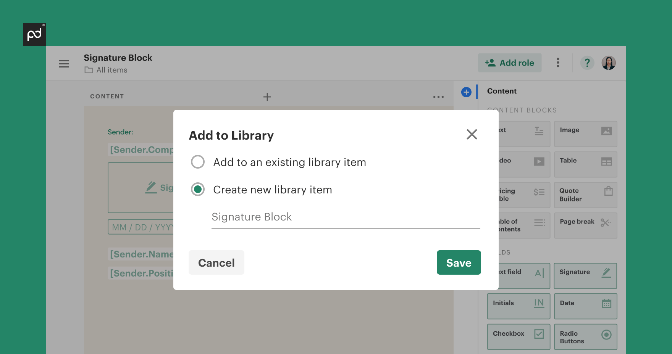Click the PandaDoc logo
The width and height of the screenshot is (672, 354).
click(34, 34)
